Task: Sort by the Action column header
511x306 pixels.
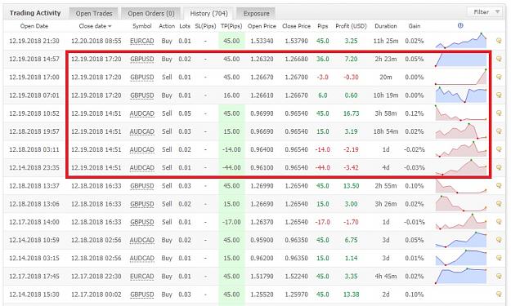Action: click(167, 26)
